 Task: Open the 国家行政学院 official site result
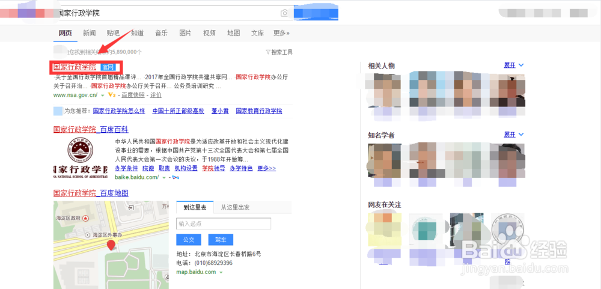tap(75, 67)
